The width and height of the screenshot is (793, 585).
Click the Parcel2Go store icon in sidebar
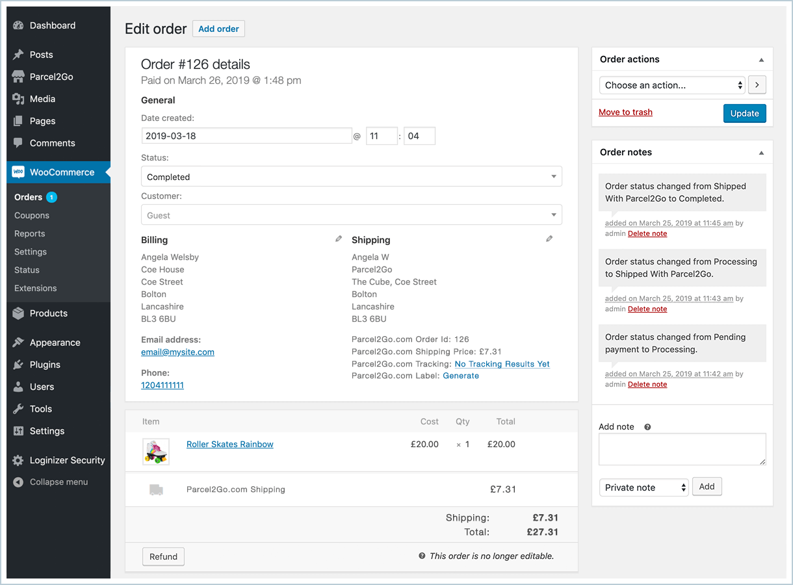pyautogui.click(x=18, y=77)
